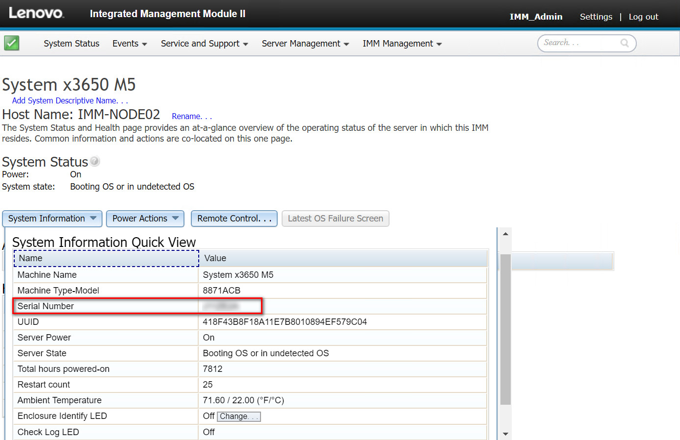The width and height of the screenshot is (680, 440).
Task: Click the IMM_Admin user name
Action: (x=536, y=17)
